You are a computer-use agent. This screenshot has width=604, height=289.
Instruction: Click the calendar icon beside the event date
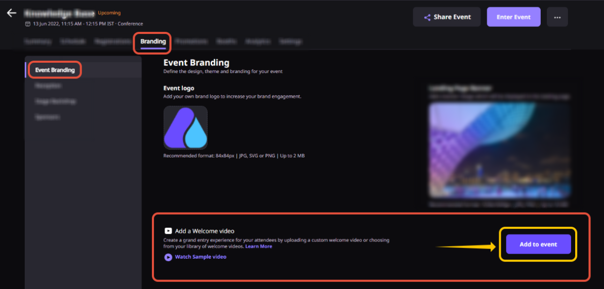coord(27,24)
